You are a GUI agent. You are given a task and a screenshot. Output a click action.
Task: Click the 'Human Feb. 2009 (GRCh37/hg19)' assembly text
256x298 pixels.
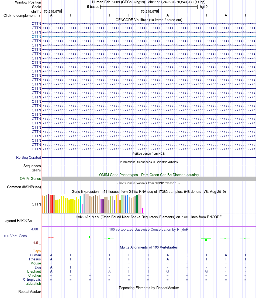(119, 2)
